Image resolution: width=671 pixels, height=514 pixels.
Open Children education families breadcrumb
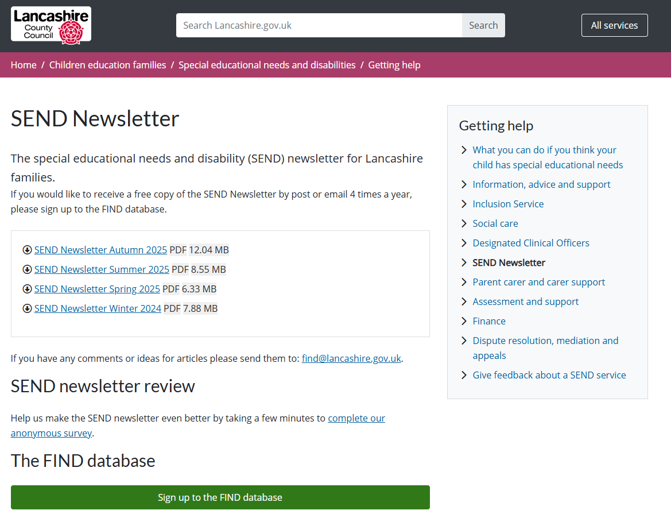(x=107, y=65)
